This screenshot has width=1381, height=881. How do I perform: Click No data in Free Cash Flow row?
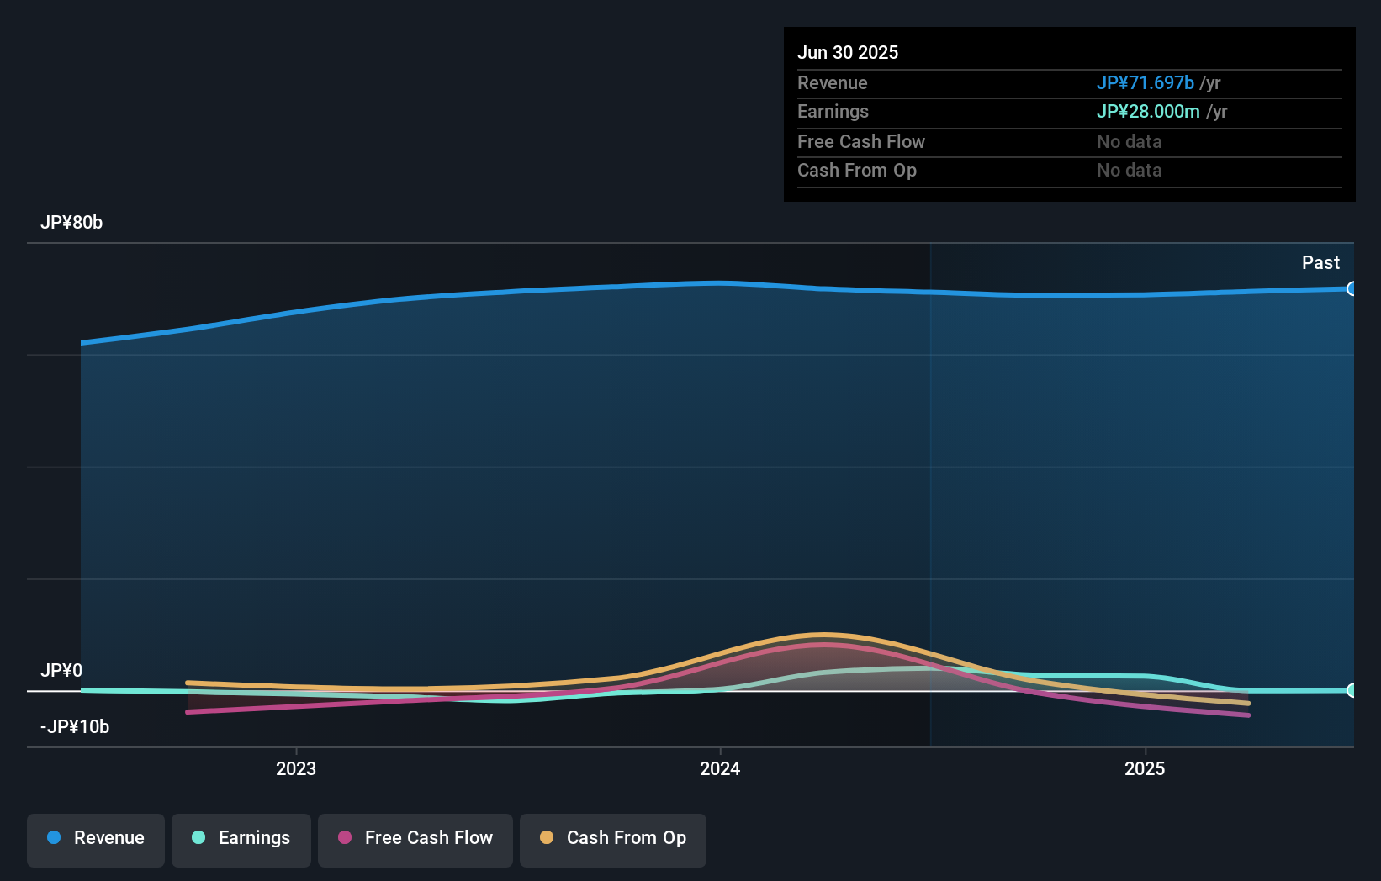point(1129,141)
